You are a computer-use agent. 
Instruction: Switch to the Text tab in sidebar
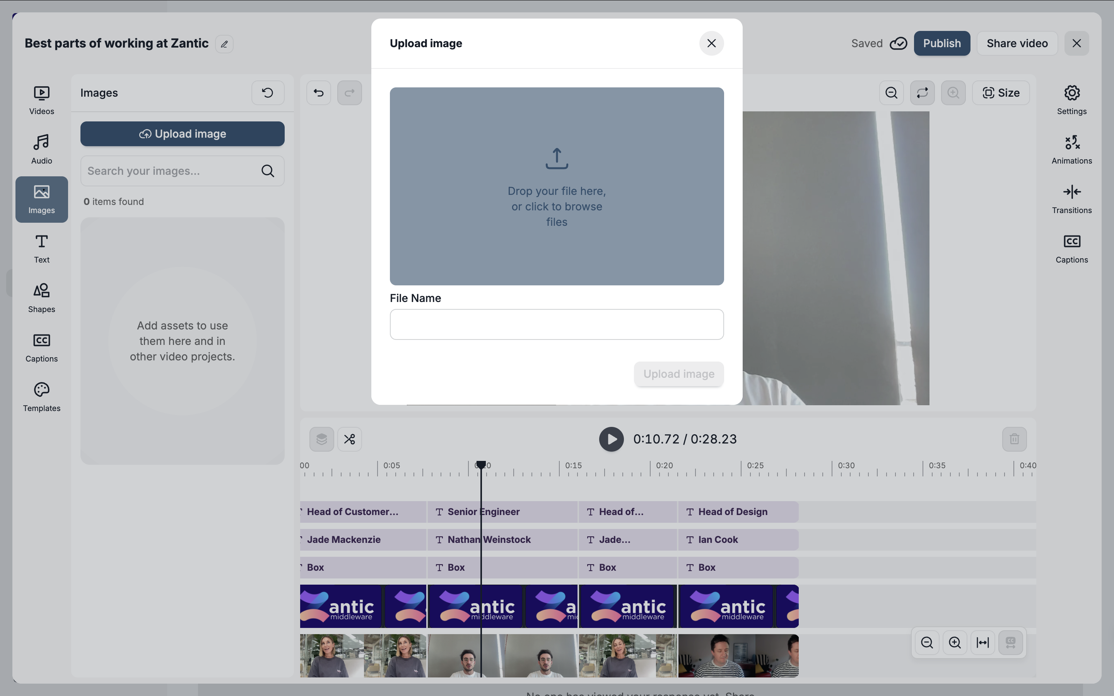pos(41,249)
